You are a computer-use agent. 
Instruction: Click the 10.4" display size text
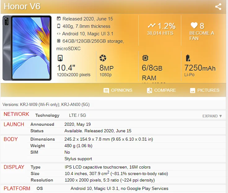pos(66,68)
